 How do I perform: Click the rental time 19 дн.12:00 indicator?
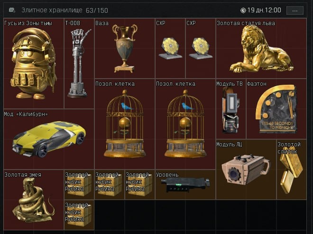point(261,10)
